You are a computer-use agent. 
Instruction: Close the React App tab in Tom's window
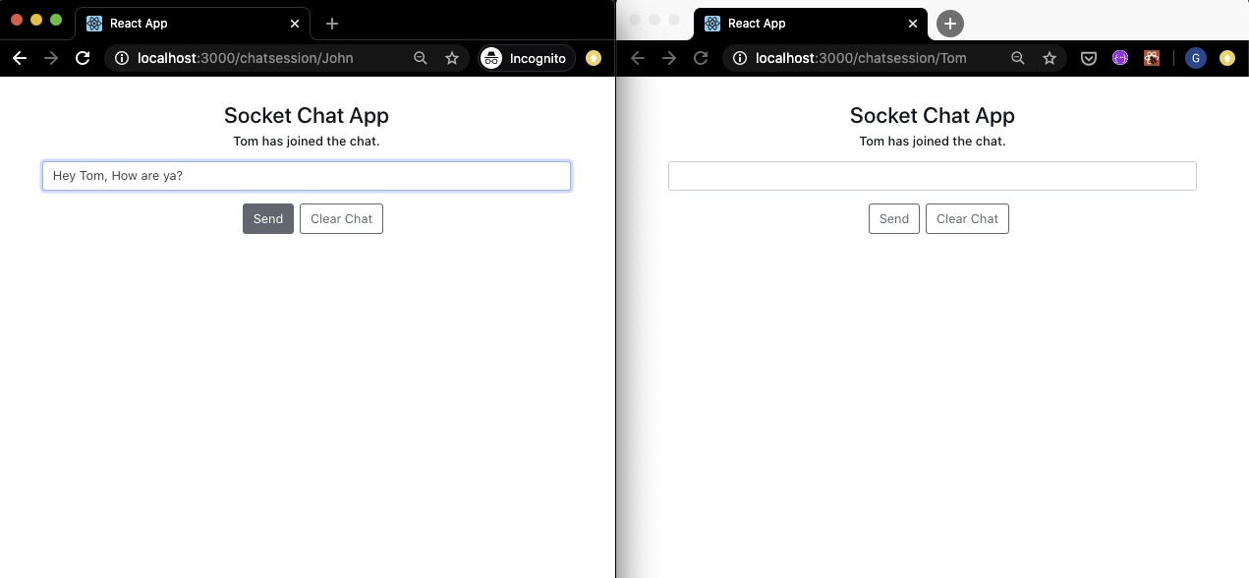tap(913, 24)
